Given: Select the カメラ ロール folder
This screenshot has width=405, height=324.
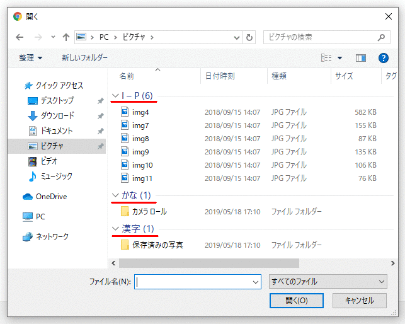Looking at the screenshot, I should (149, 211).
